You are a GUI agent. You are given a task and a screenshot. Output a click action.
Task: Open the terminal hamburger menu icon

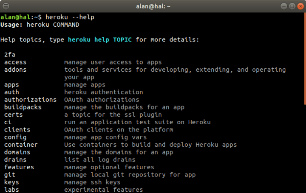tap(6, 6)
